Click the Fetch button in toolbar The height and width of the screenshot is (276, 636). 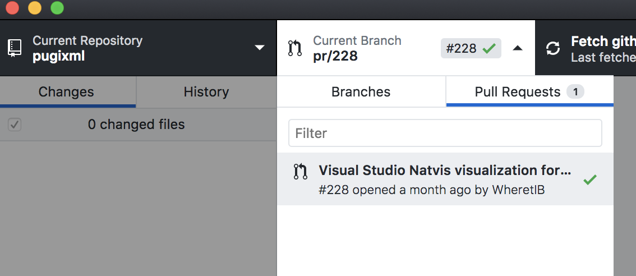tap(586, 48)
